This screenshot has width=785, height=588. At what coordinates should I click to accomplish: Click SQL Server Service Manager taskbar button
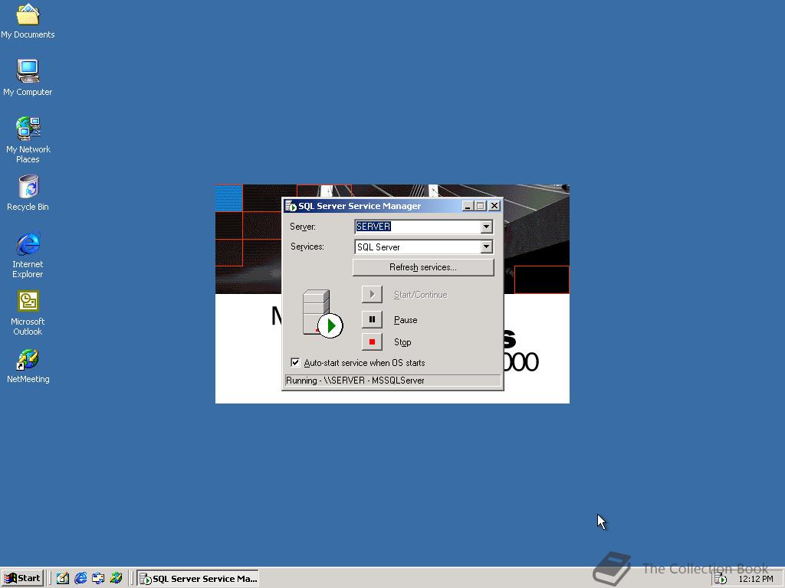(199, 579)
